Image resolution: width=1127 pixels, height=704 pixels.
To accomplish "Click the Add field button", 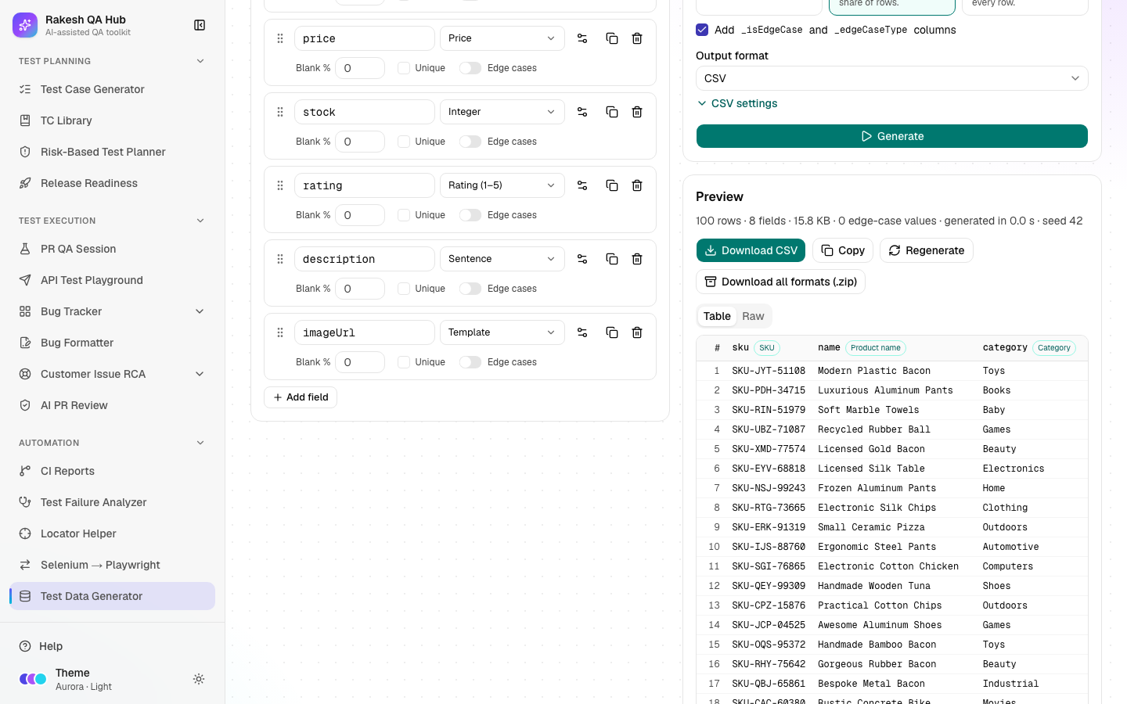I will coord(301,397).
